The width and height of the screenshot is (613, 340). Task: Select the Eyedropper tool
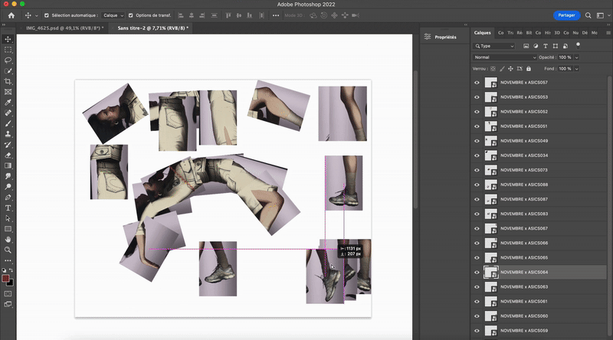[x=8, y=102]
